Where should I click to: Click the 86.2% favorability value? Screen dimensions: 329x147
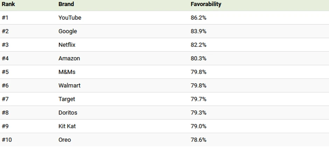click(x=198, y=17)
